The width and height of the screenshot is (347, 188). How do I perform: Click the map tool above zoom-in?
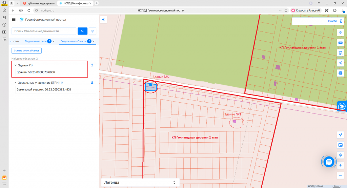pos(340,155)
